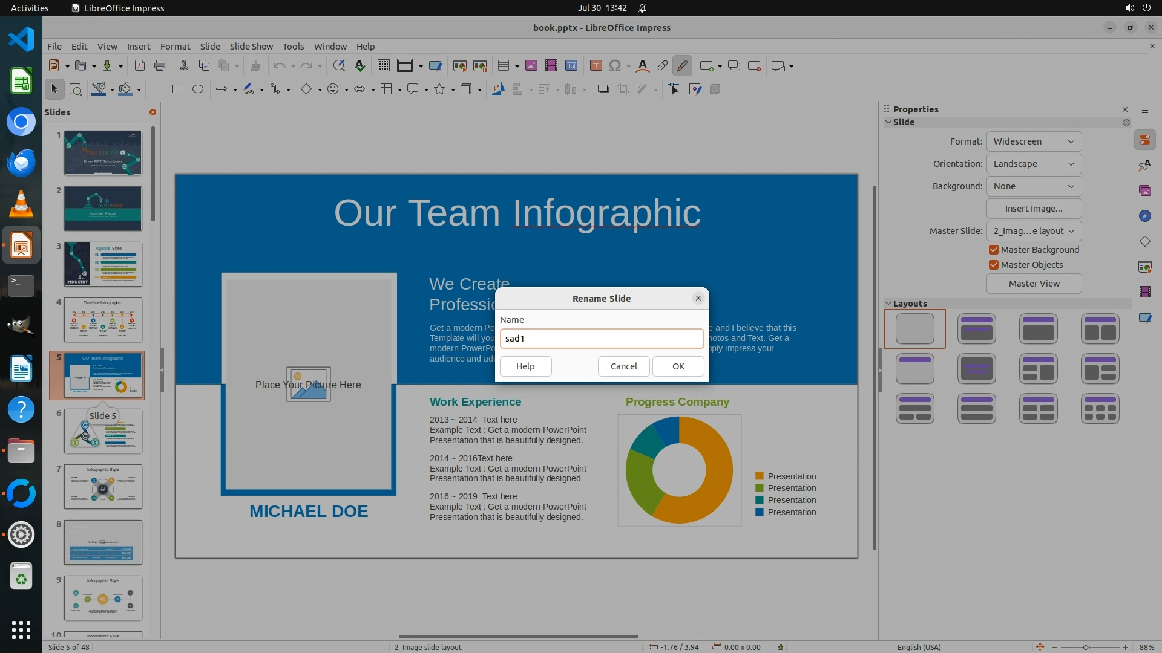This screenshot has width=1162, height=653.
Task: Click the Insert Special Character icon
Action: tap(615, 66)
